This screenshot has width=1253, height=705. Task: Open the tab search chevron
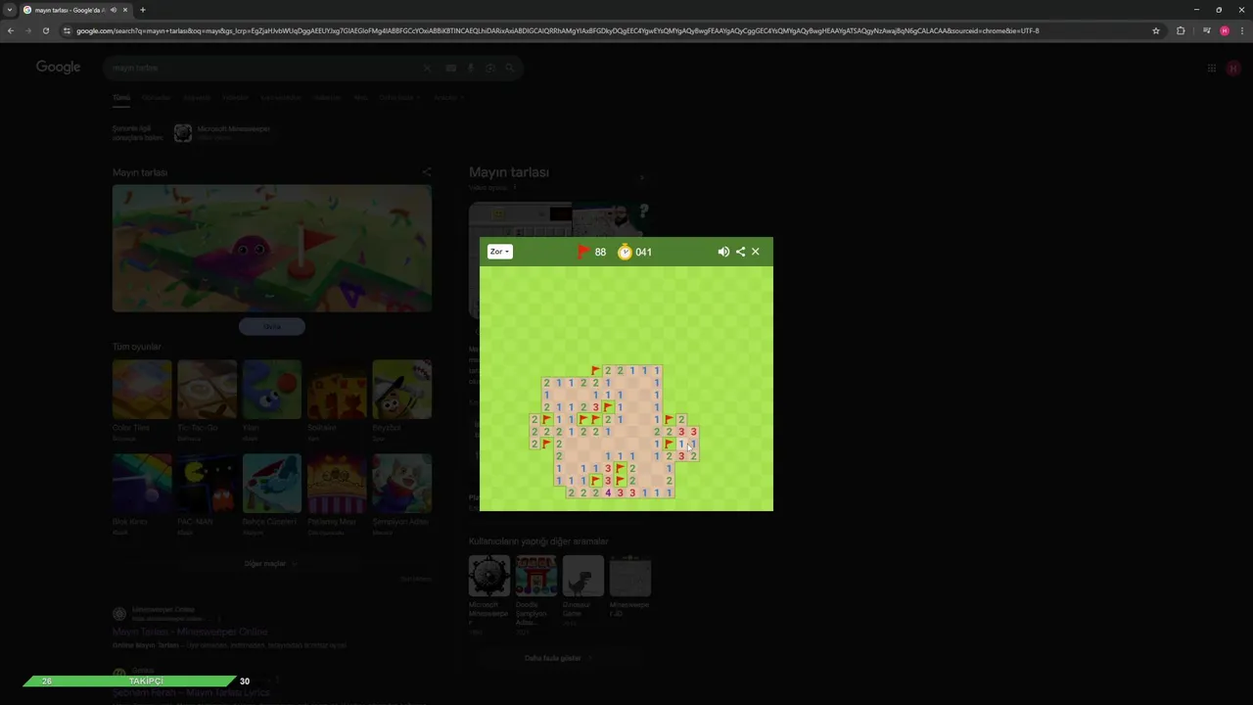[x=10, y=10]
